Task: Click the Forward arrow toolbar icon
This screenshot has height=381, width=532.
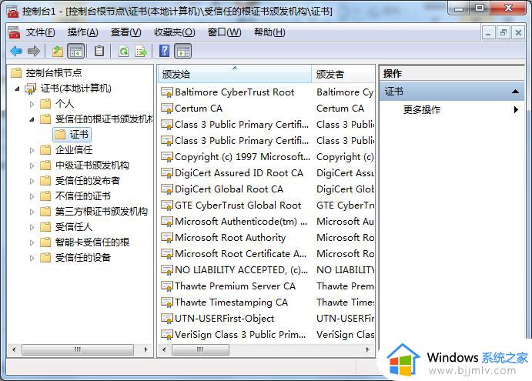Action: 34,52
